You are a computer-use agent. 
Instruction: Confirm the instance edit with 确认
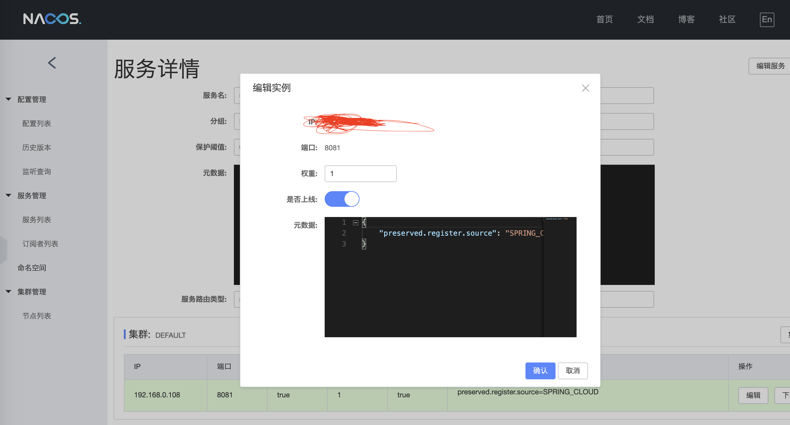click(540, 370)
